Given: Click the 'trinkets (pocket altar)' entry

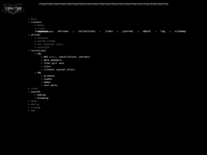Looking at the screenshot, I should (59, 70).
